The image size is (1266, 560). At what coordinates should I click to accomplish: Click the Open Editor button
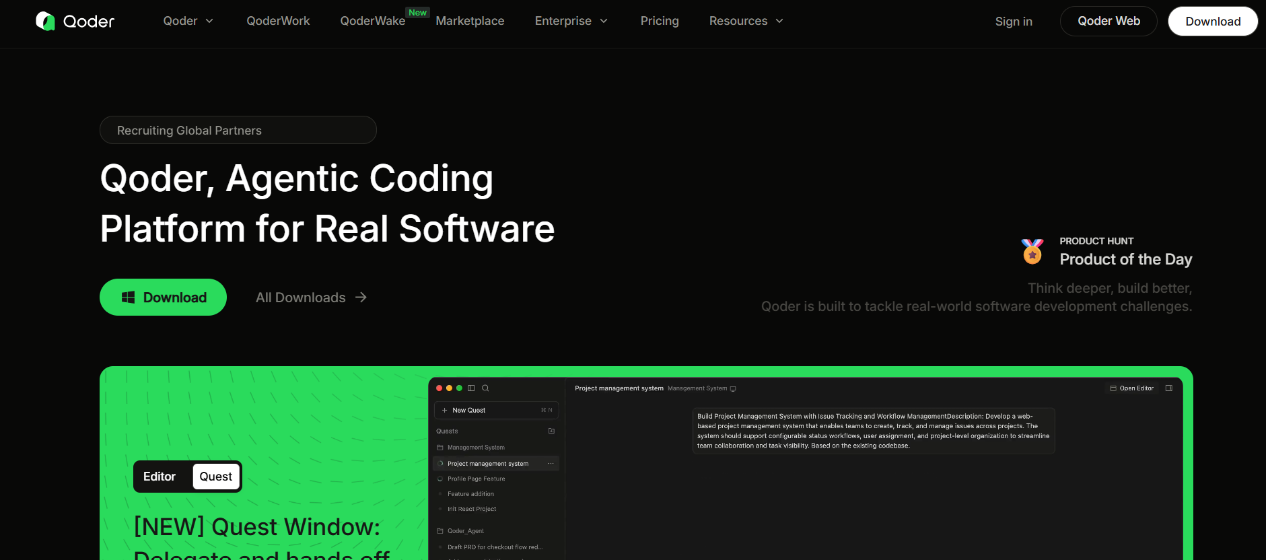coord(1132,388)
